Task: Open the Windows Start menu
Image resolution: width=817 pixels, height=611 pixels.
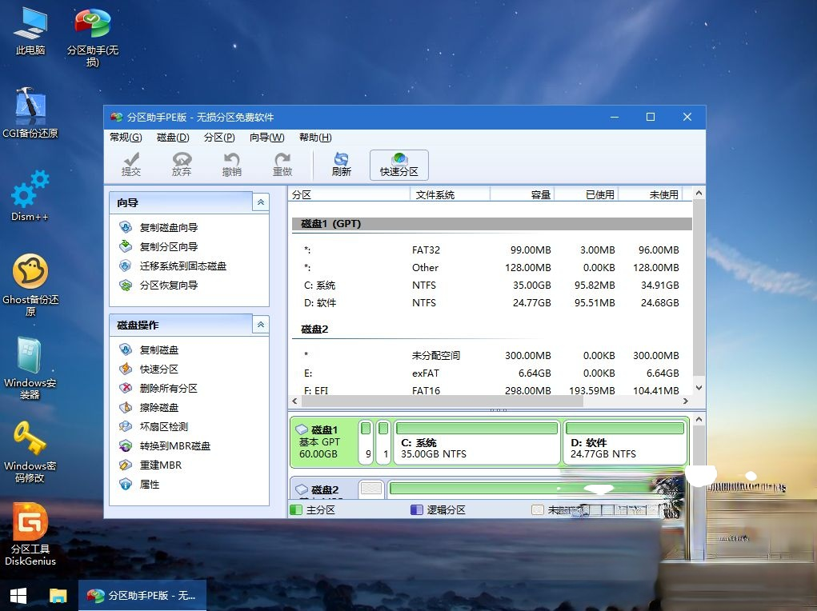Action: pyautogui.click(x=18, y=595)
